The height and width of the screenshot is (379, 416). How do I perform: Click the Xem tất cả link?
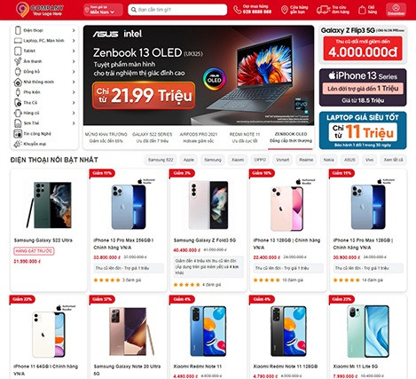[x=393, y=160]
